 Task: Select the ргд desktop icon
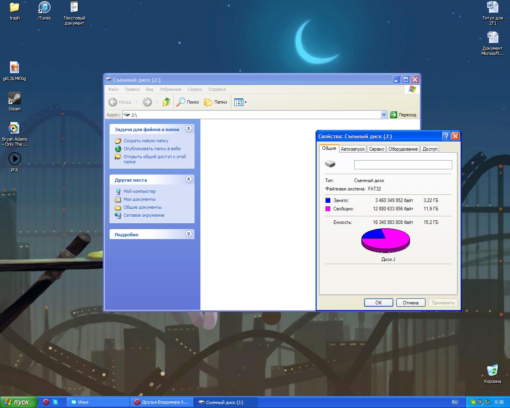tap(14, 162)
